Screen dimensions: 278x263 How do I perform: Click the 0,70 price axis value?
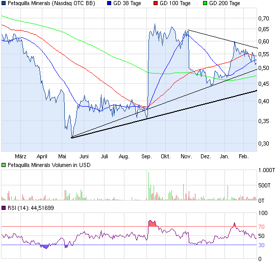coord(264,18)
